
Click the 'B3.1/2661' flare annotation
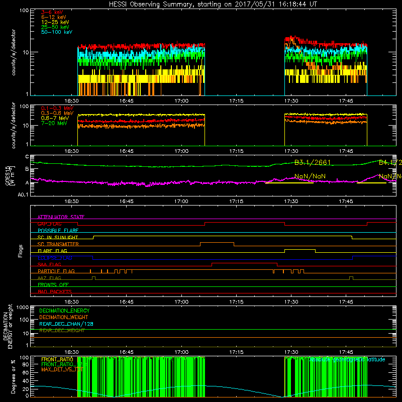[312, 162]
